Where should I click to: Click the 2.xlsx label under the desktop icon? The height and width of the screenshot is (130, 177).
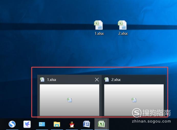click(x=123, y=33)
